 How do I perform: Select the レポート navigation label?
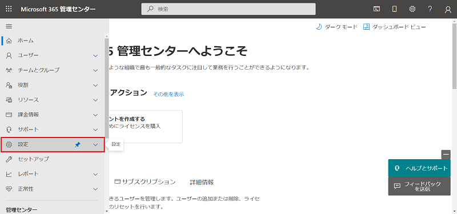coord(28,174)
